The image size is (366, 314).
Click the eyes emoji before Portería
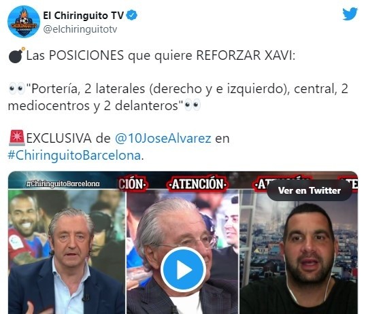(16, 89)
